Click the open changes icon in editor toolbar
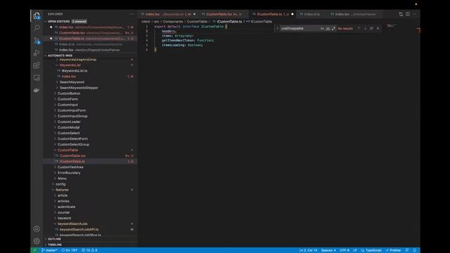The width and height of the screenshot is (450, 253). [x=401, y=14]
